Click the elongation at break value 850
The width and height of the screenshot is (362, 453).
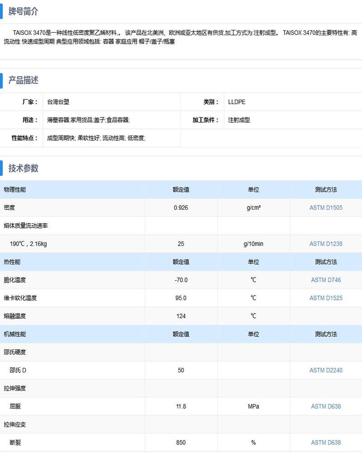pos(181,442)
